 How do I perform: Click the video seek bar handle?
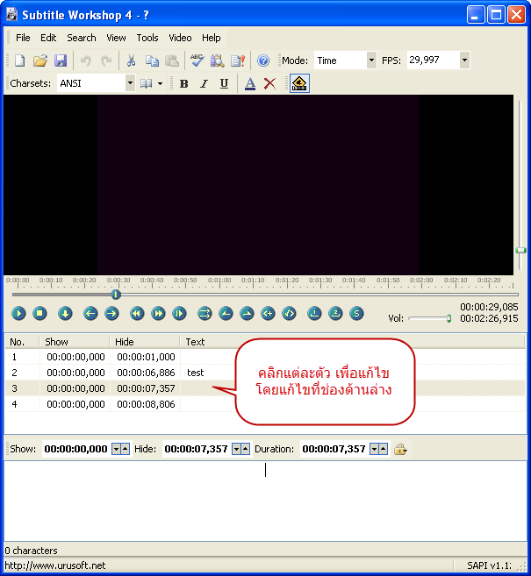click(116, 295)
